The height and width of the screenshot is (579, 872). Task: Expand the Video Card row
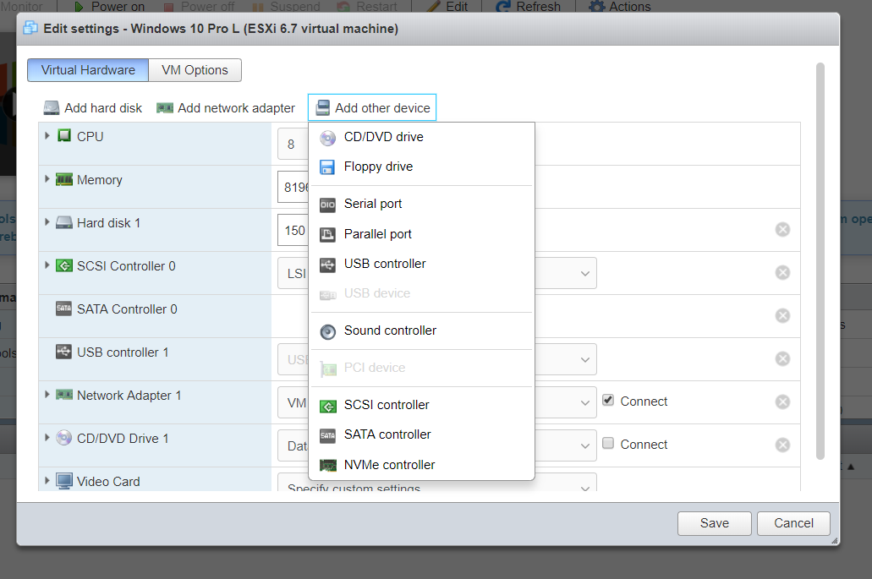[47, 481]
